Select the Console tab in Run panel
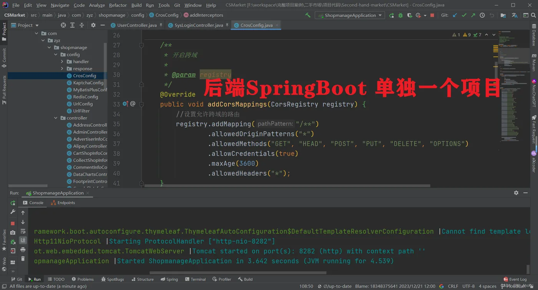538x290 pixels. (x=33, y=203)
